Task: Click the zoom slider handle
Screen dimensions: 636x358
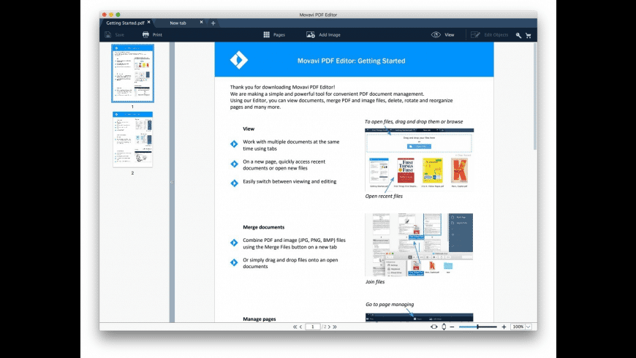Action: coord(478,327)
